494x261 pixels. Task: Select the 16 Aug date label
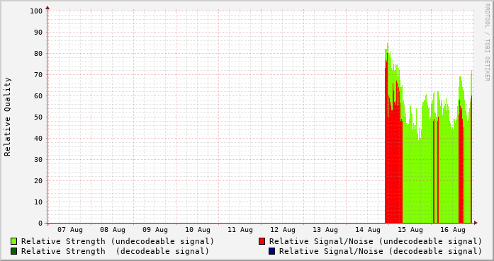(453, 230)
